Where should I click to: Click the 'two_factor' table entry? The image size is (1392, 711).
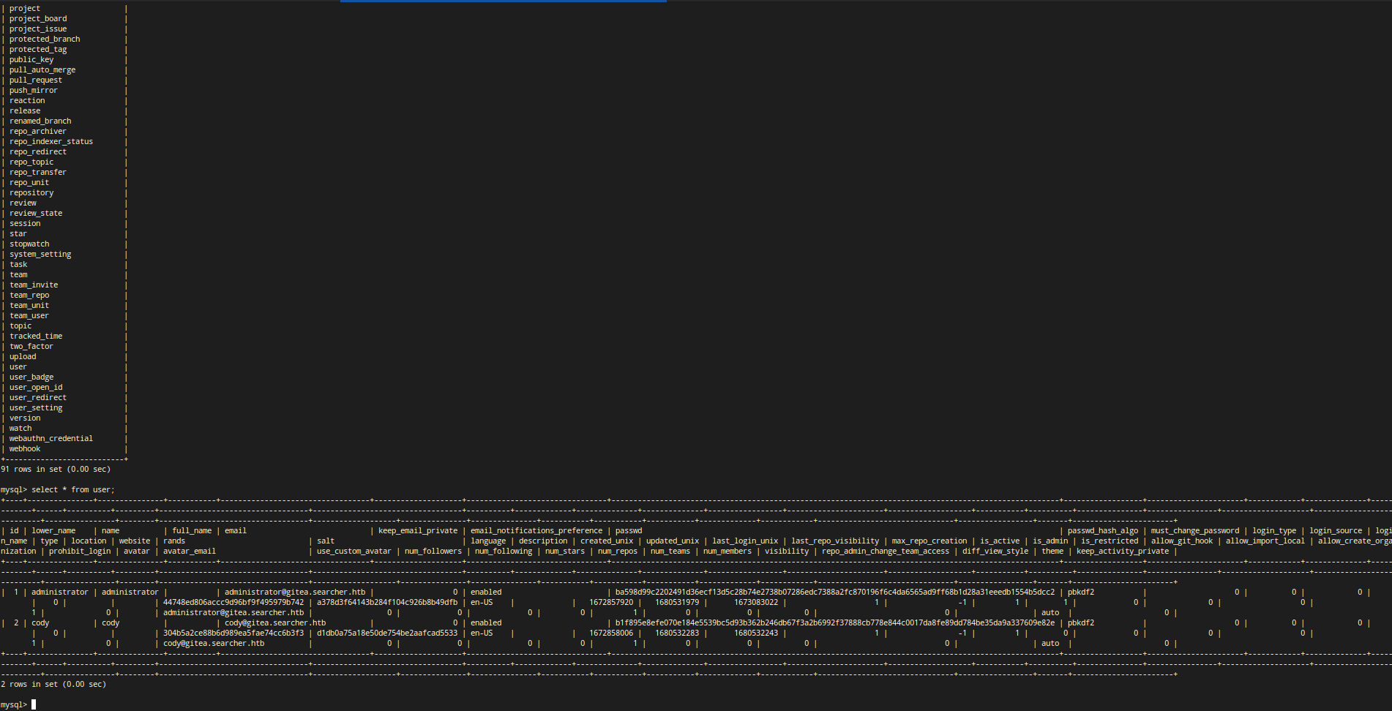click(x=31, y=346)
